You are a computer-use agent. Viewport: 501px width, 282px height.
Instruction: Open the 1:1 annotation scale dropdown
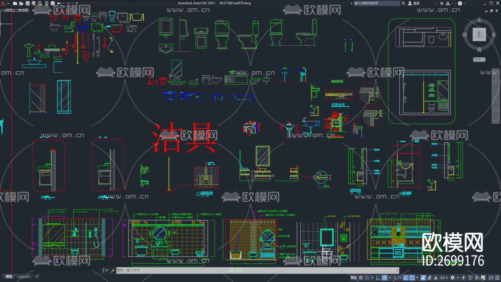click(444, 278)
